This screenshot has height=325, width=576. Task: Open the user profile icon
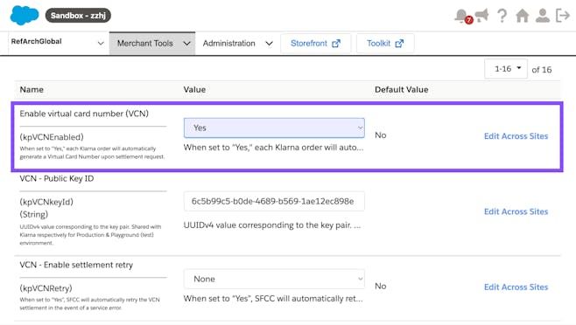(x=542, y=16)
